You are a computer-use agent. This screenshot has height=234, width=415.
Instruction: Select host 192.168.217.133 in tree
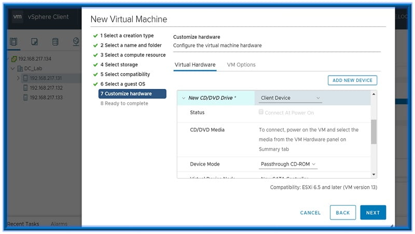tap(46, 97)
